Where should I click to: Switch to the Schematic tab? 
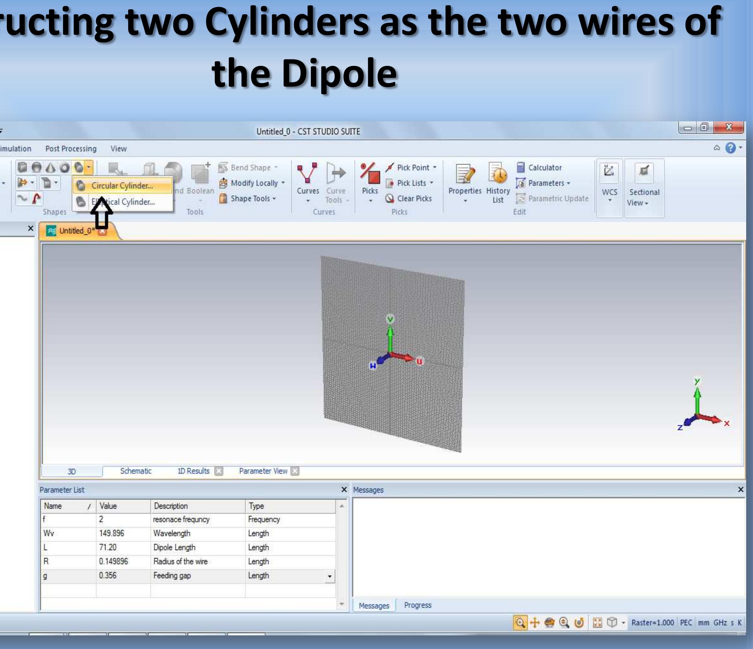pyautogui.click(x=136, y=471)
